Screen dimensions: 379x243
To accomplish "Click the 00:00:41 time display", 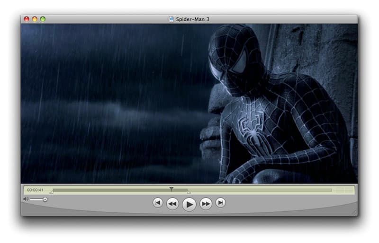I will point(35,190).
